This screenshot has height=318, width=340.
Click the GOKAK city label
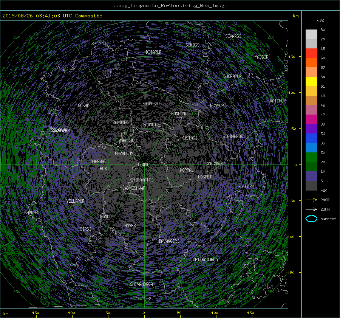84,105
